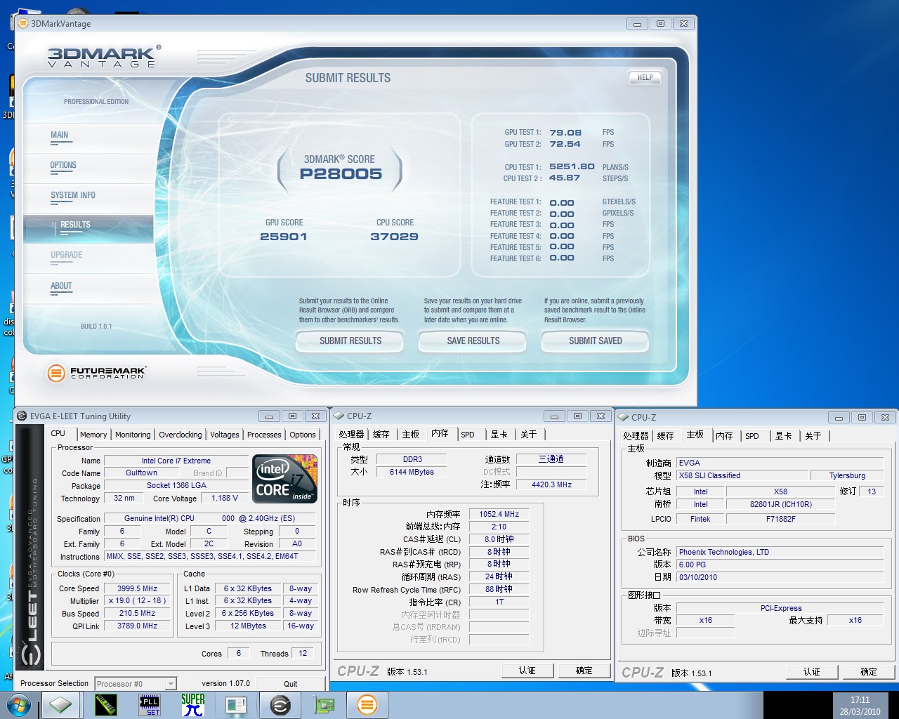Open the graphics card icon in taskbar

point(324,705)
